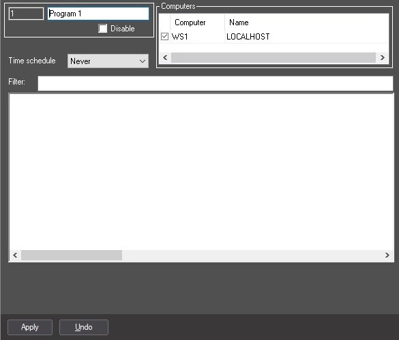Click the Program 1 name field
399x340 pixels.
click(98, 14)
